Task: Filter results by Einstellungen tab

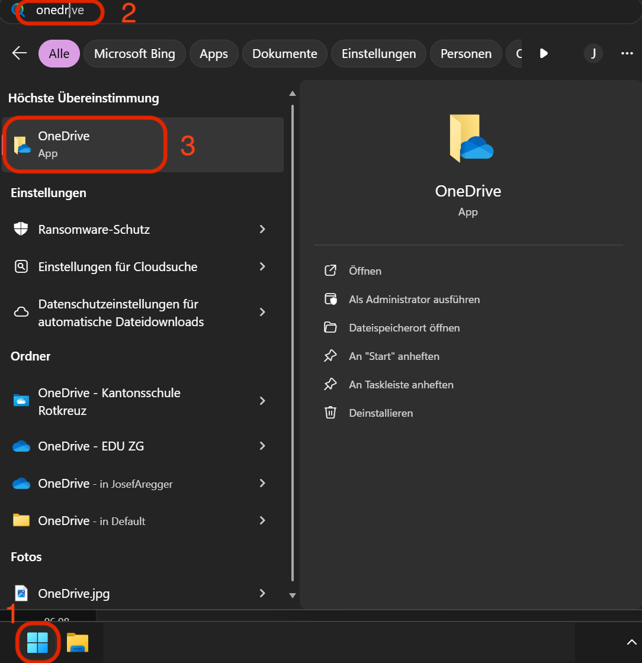Action: 378,54
